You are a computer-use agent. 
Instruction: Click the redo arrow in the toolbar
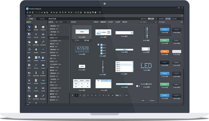tap(39, 13)
